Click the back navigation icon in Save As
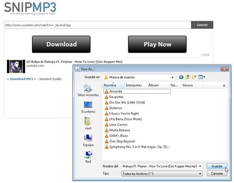This screenshot has width=234, height=183. pyautogui.click(x=181, y=77)
